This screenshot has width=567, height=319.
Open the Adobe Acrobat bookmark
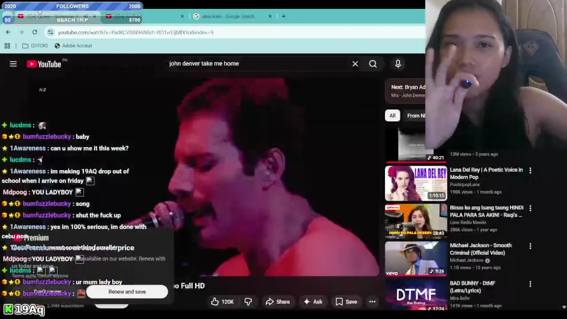tap(73, 46)
